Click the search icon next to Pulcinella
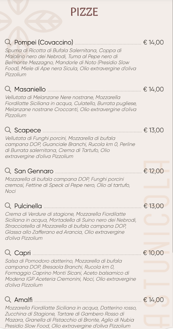Viewport: 173px width, 329px height. click(8, 206)
